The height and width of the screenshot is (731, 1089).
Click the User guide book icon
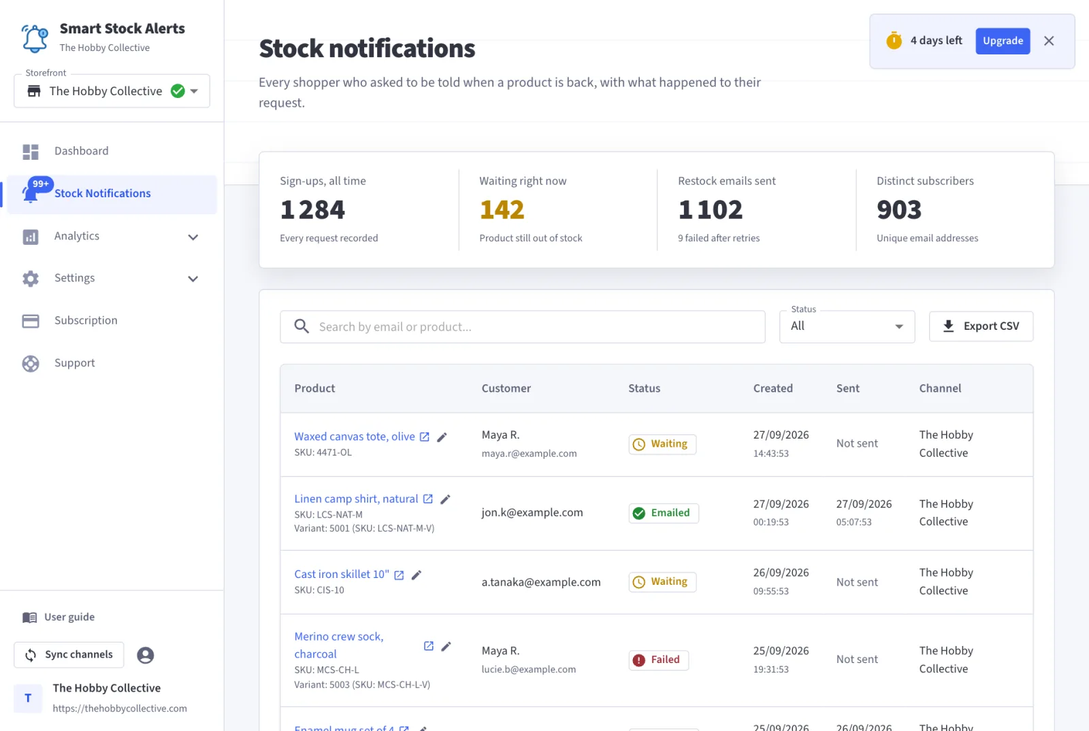[30, 617]
